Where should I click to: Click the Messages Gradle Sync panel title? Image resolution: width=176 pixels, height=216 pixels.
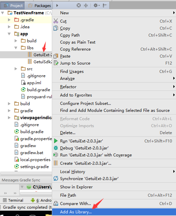pyautogui.click(x=21, y=180)
